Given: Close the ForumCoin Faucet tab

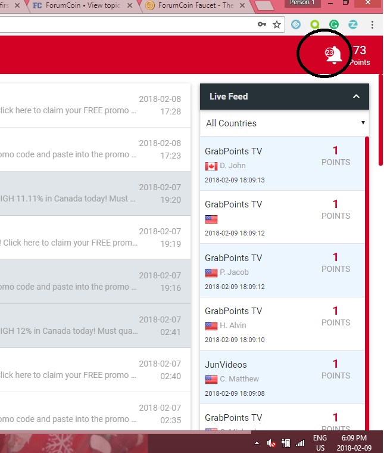Looking at the screenshot, I should tap(242, 5).
